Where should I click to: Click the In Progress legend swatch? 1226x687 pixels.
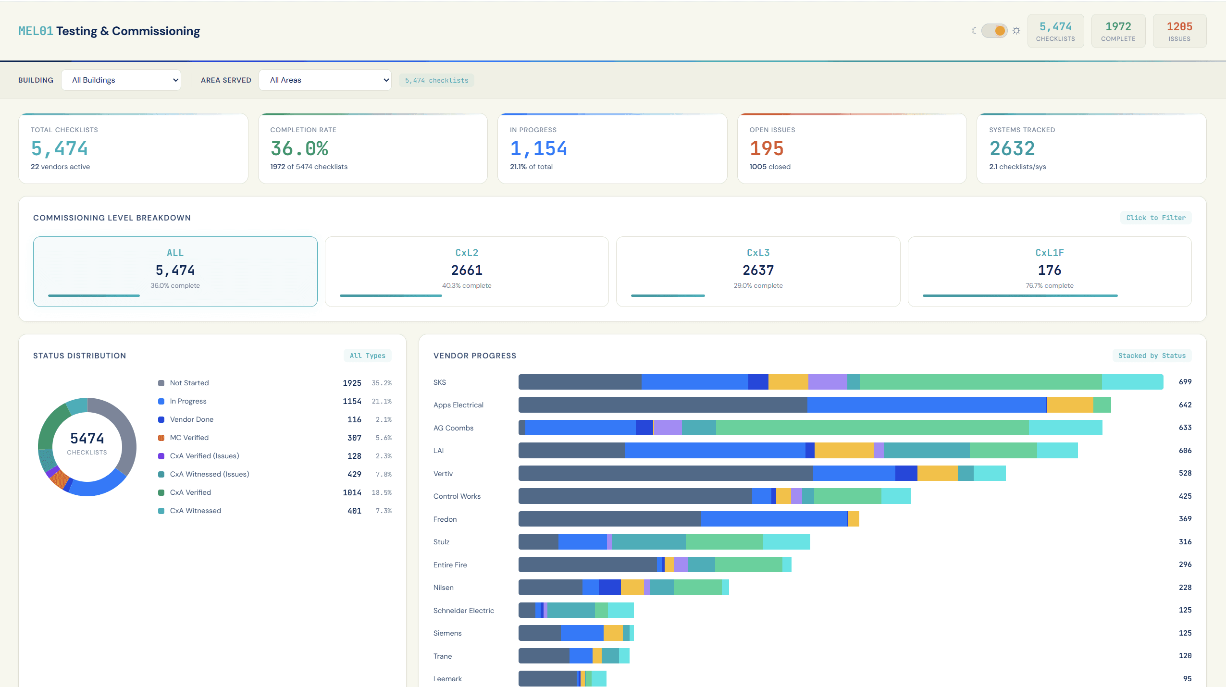pos(161,401)
